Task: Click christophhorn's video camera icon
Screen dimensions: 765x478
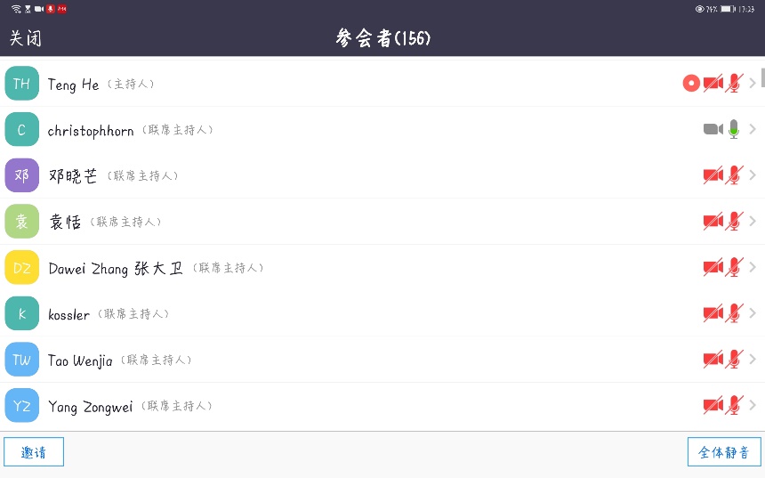Action: click(x=713, y=129)
